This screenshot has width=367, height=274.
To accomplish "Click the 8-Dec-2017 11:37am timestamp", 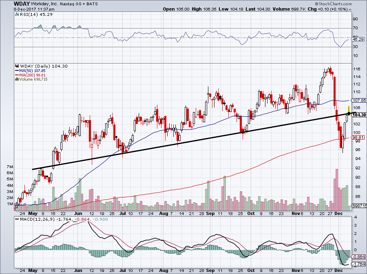I will (x=34, y=9).
